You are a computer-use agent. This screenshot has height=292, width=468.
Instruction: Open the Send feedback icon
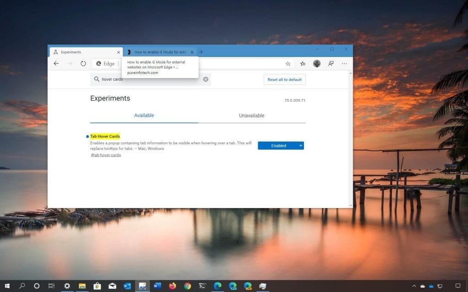point(331,63)
